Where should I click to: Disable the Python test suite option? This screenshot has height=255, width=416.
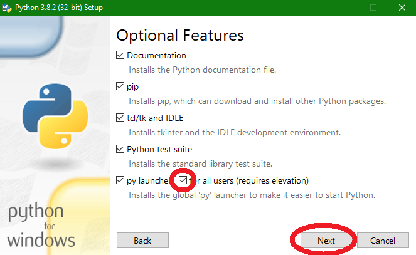point(120,149)
